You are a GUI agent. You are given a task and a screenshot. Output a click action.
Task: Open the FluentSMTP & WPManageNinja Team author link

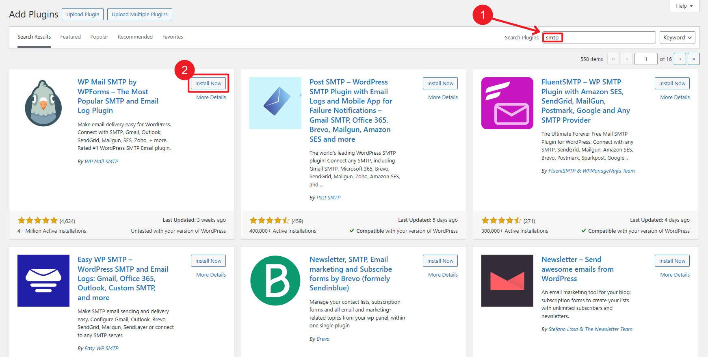(x=591, y=171)
